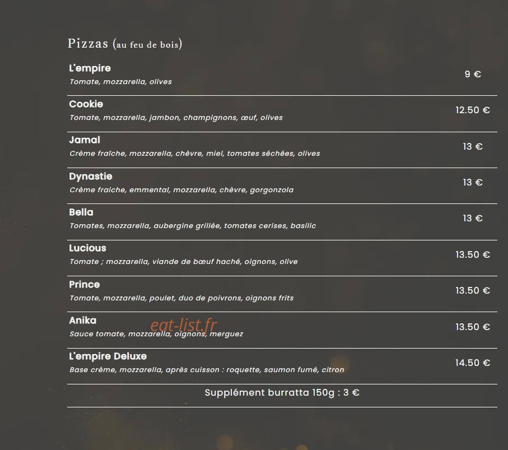
Task: Click the Lucious description with bœuf haché
Action: [x=184, y=262]
